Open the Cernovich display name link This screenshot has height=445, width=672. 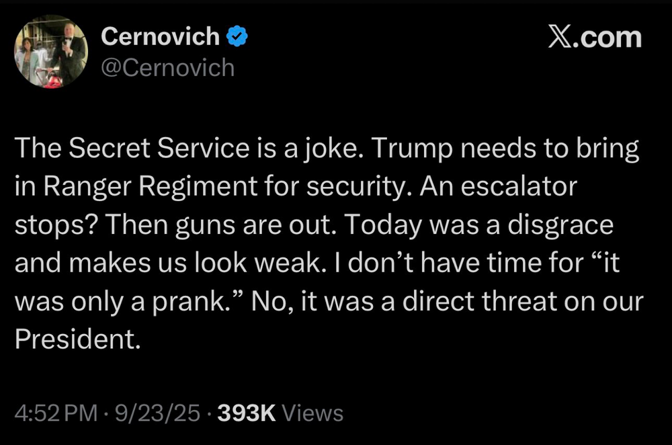click(x=160, y=38)
